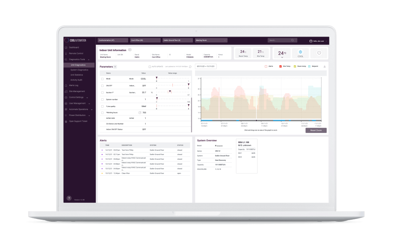The height and width of the screenshot is (248, 402).
Task: Click the Remote Control sidebar icon
Action: [x=66, y=53]
